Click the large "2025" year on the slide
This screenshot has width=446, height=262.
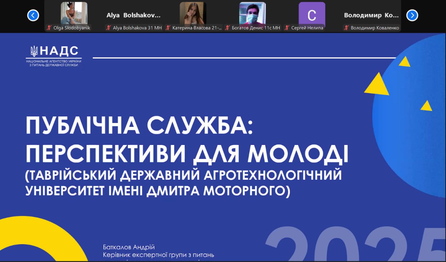click(355, 244)
